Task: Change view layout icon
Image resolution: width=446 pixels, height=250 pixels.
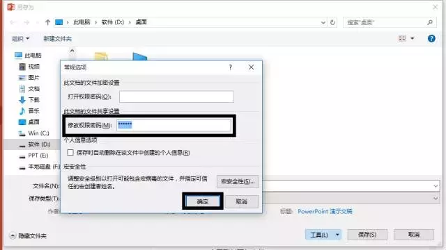Action: (x=402, y=38)
